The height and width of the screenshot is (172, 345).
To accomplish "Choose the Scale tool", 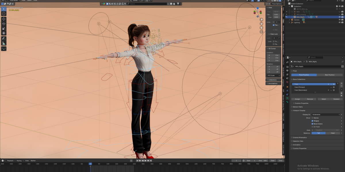I will 4,29.
